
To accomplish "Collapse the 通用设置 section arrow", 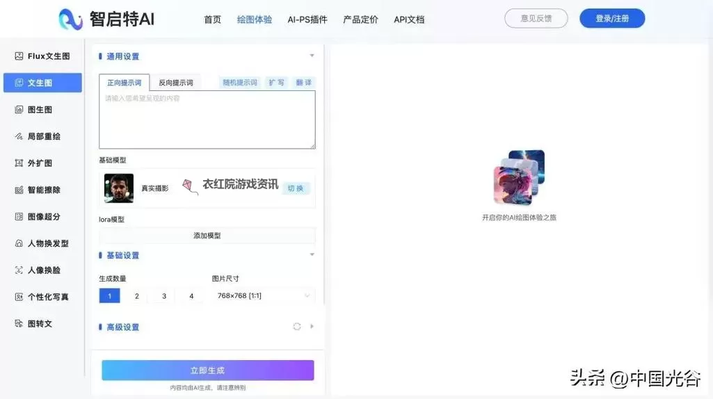I will coord(312,56).
